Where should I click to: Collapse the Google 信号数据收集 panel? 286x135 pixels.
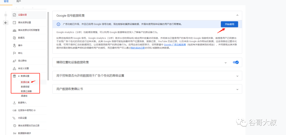[x=237, y=16]
